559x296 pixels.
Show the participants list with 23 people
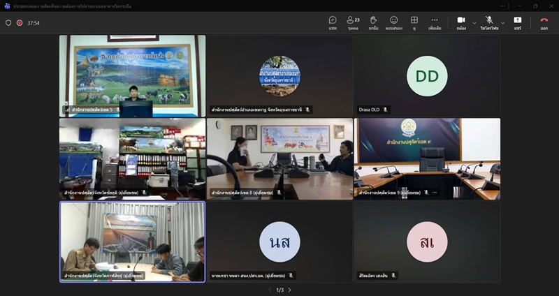[x=353, y=22]
